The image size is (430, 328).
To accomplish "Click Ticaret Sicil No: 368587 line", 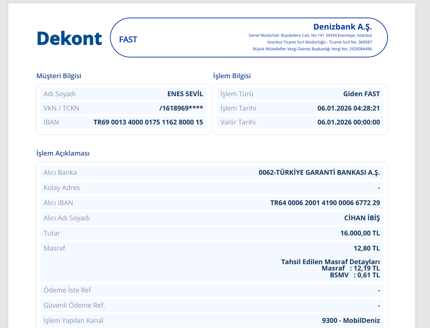I will pos(320,42).
